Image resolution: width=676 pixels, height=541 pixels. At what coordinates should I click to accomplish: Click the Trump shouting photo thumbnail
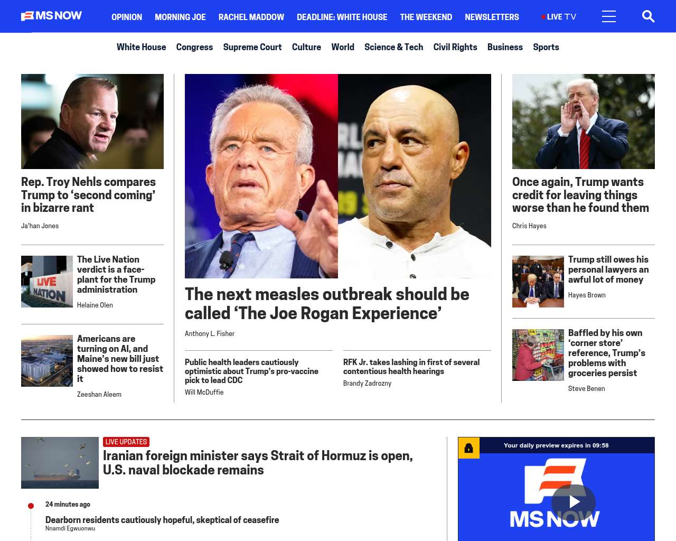pos(584,122)
